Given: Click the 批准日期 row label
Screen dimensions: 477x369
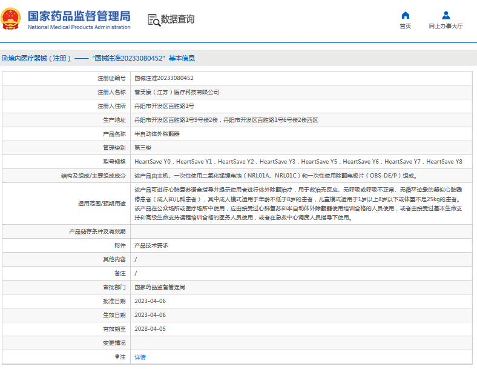Looking at the screenshot, I should tap(114, 301).
